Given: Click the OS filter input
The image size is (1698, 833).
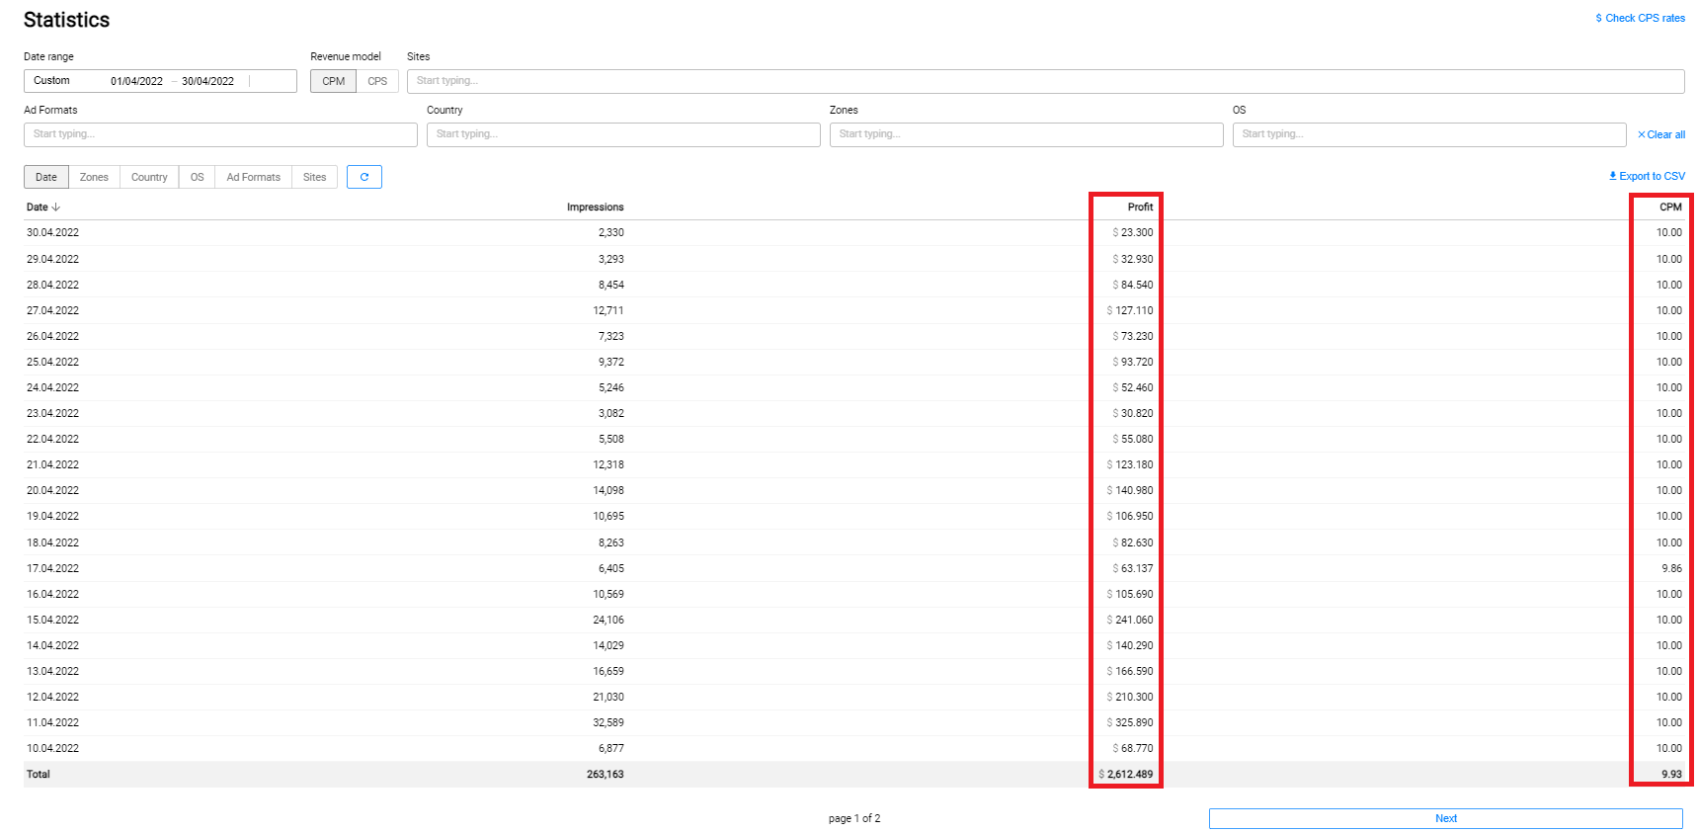Looking at the screenshot, I should click(x=1428, y=134).
